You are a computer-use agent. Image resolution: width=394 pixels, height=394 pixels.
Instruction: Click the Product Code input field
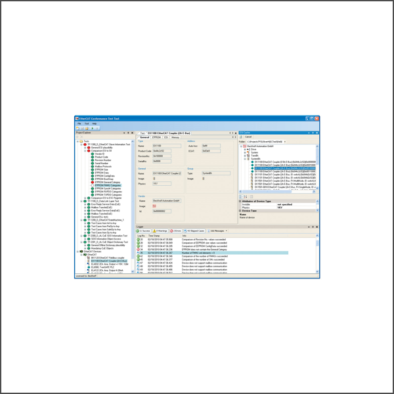tap(162, 151)
